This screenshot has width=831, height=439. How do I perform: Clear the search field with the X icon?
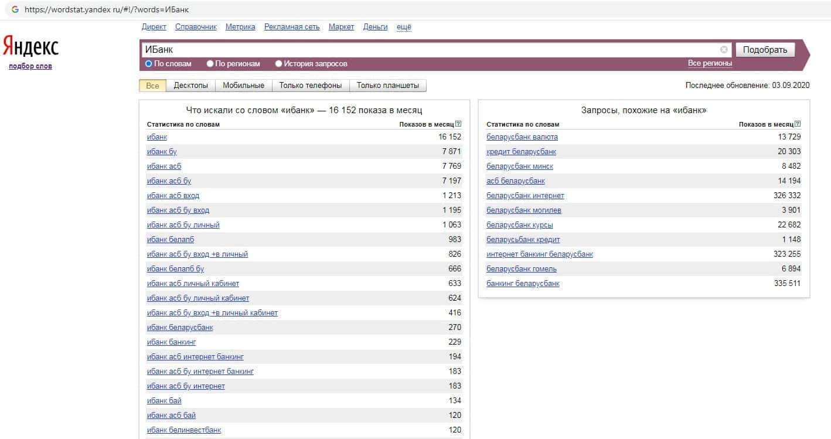click(724, 50)
